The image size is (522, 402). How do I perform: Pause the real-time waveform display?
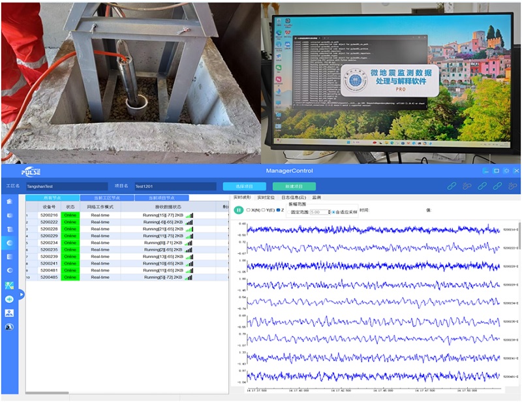pyautogui.click(x=239, y=210)
